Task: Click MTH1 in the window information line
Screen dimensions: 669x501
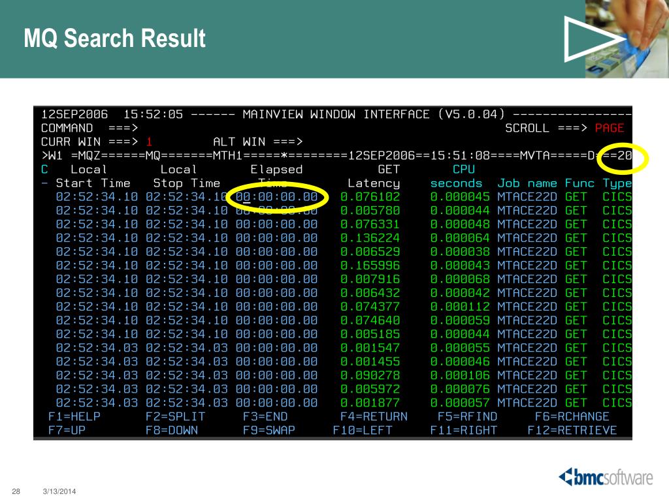Action: pyautogui.click(x=227, y=155)
